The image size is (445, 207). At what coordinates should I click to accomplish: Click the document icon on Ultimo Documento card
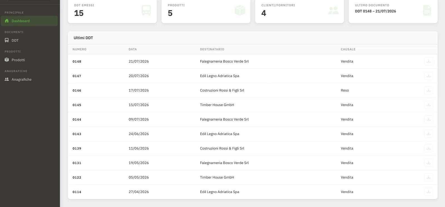pos(427,11)
